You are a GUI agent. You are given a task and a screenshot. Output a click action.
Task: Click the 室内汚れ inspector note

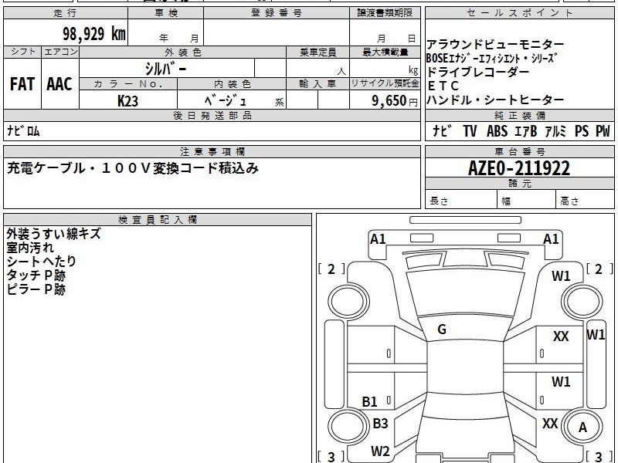click(x=30, y=248)
